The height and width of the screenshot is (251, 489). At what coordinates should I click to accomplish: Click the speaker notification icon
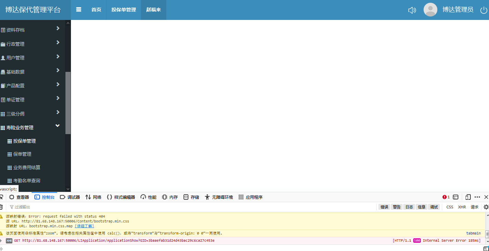(x=412, y=10)
